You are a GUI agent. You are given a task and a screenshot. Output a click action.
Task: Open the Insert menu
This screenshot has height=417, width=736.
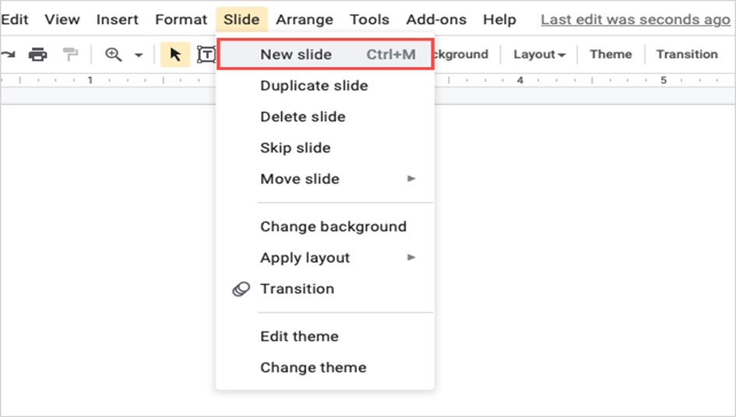118,19
